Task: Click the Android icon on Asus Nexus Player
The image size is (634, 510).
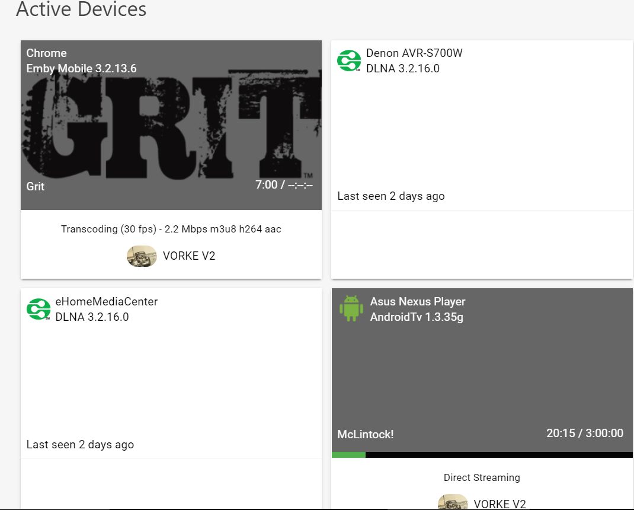Action: (351, 308)
